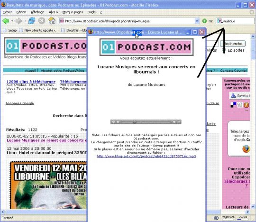Image resolution: width=256 pixels, height=222 pixels.
Task: Click the grey Forward arrow button
Action: [x=19, y=21]
